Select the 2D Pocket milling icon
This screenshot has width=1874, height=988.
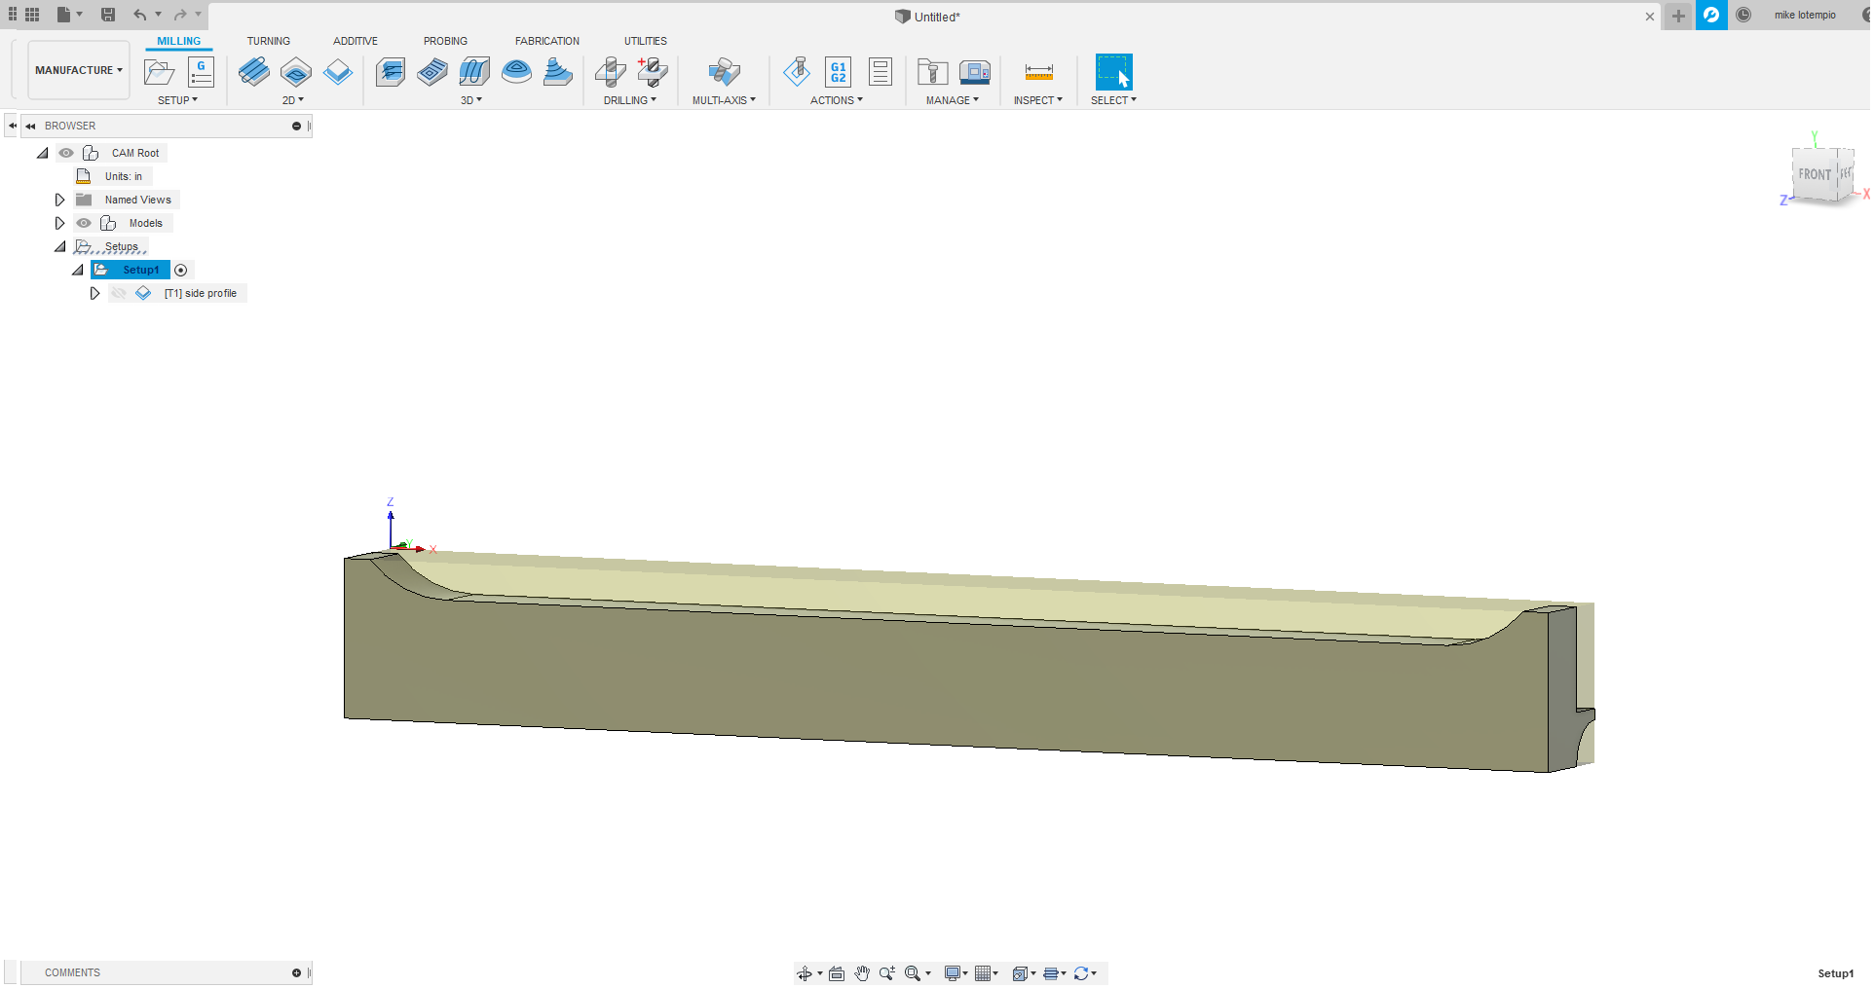tap(296, 72)
